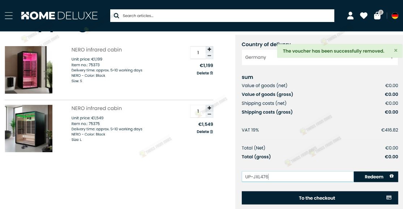Increase quantity of size S cabin
The image size is (403, 209).
(209, 49)
